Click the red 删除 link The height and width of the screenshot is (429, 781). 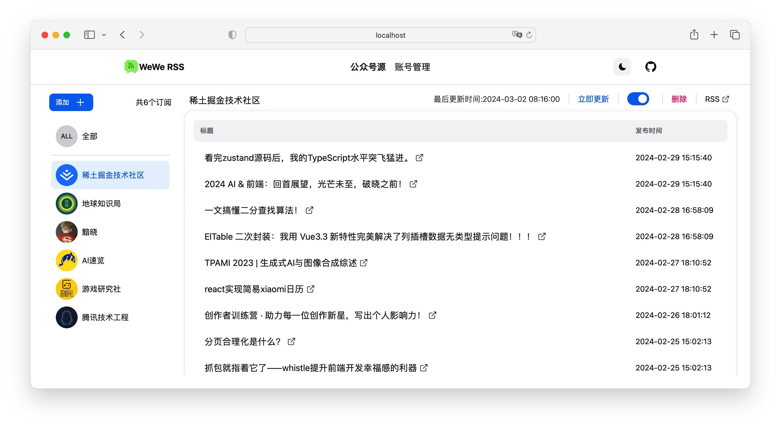point(679,99)
